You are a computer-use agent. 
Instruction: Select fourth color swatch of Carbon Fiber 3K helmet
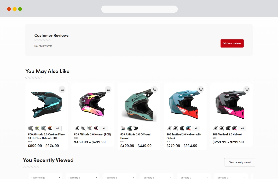pos(50,128)
